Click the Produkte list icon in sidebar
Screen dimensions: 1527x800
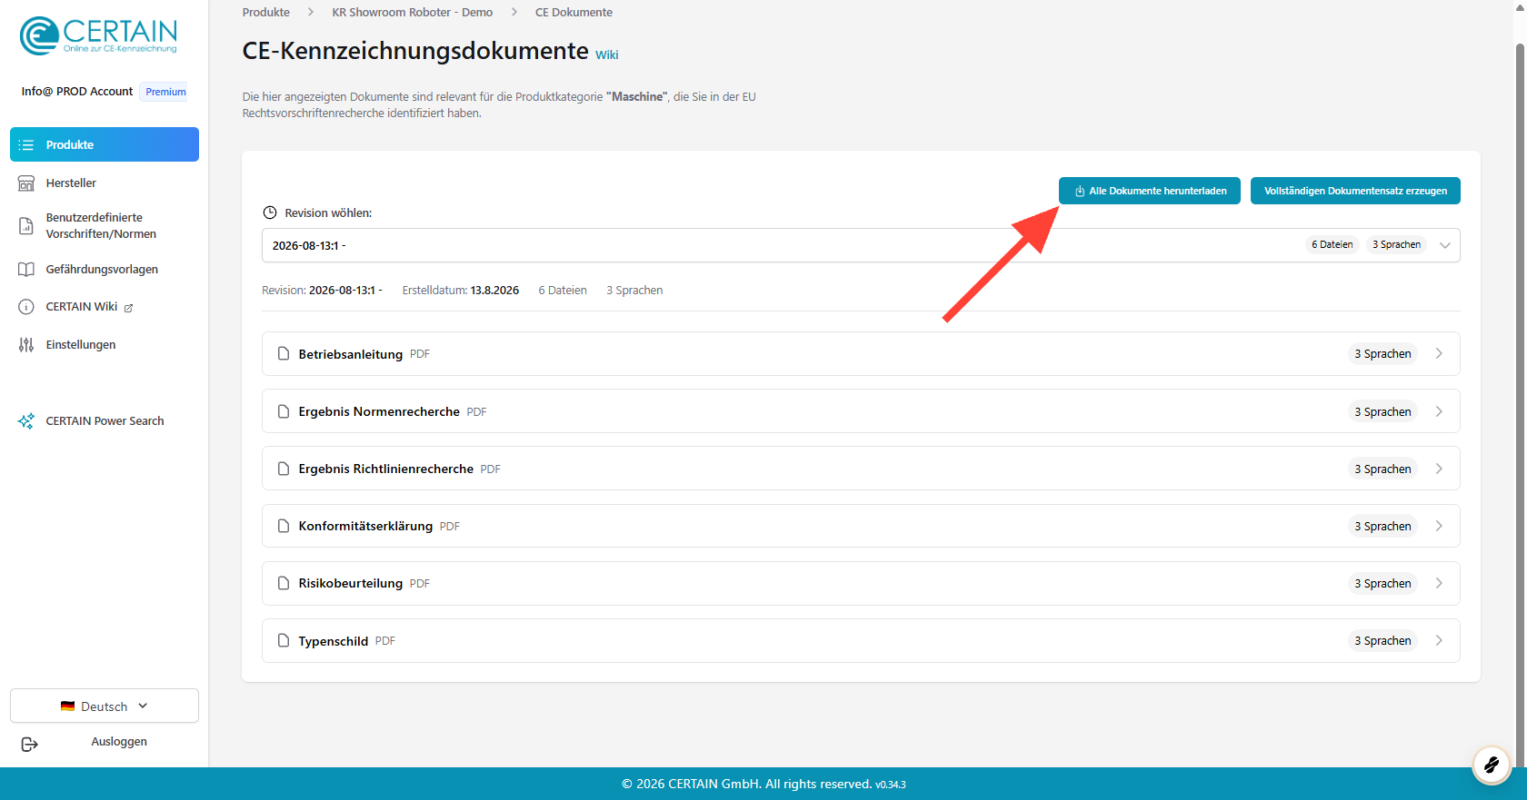26,145
